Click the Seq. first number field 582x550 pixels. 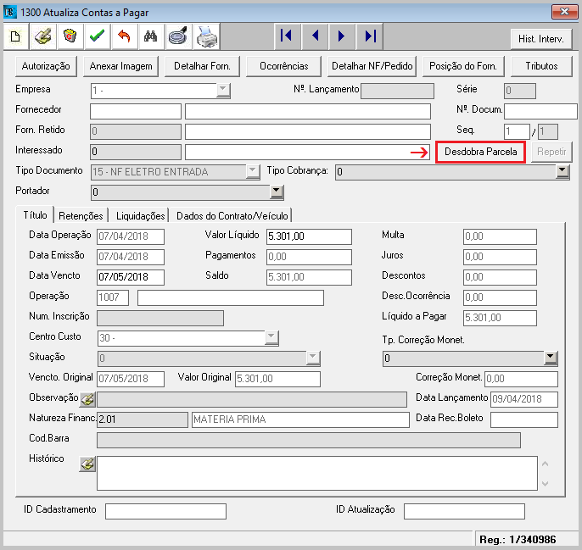[517, 131]
